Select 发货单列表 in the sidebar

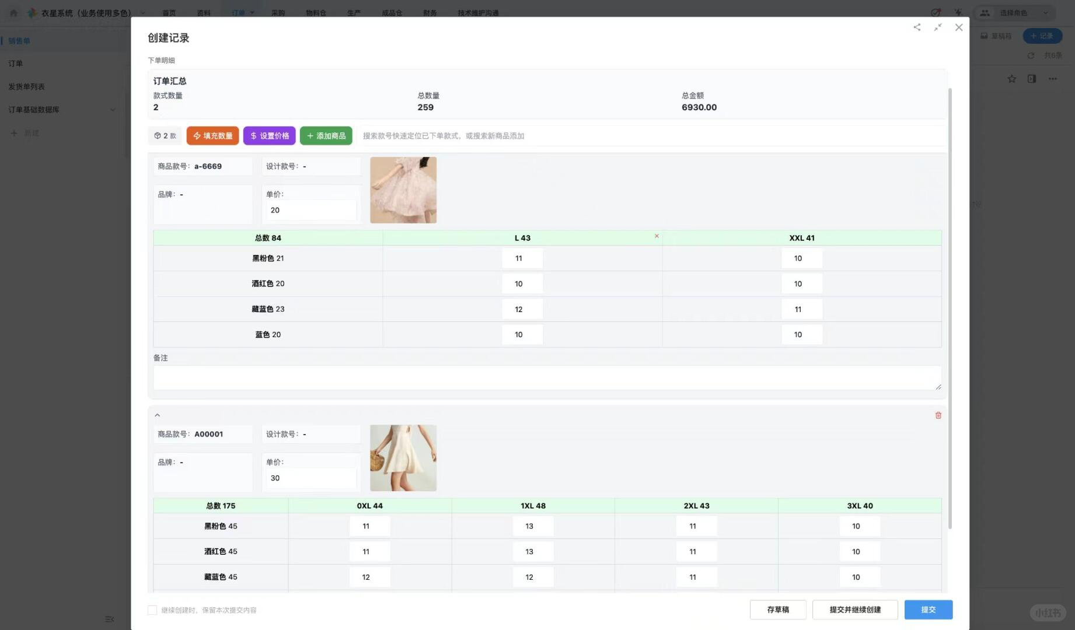pyautogui.click(x=27, y=86)
